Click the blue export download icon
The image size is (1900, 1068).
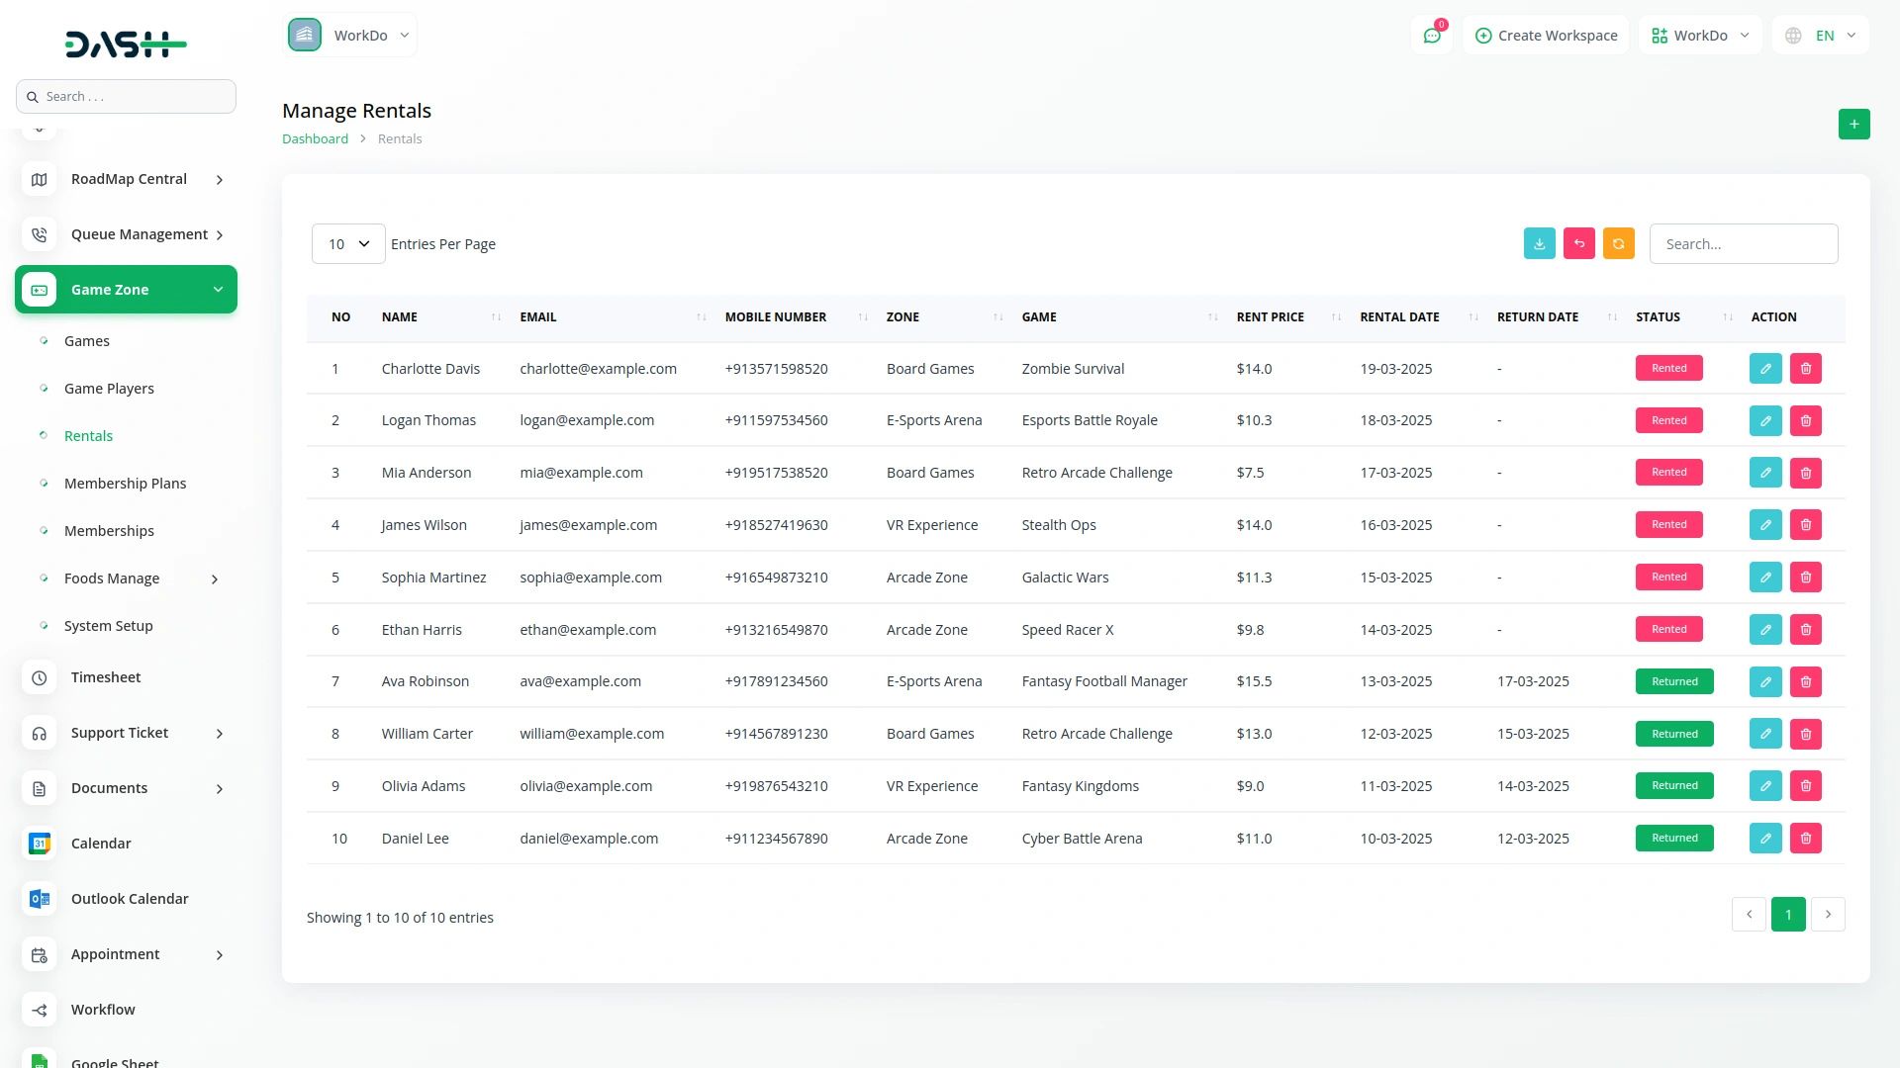tap(1539, 244)
